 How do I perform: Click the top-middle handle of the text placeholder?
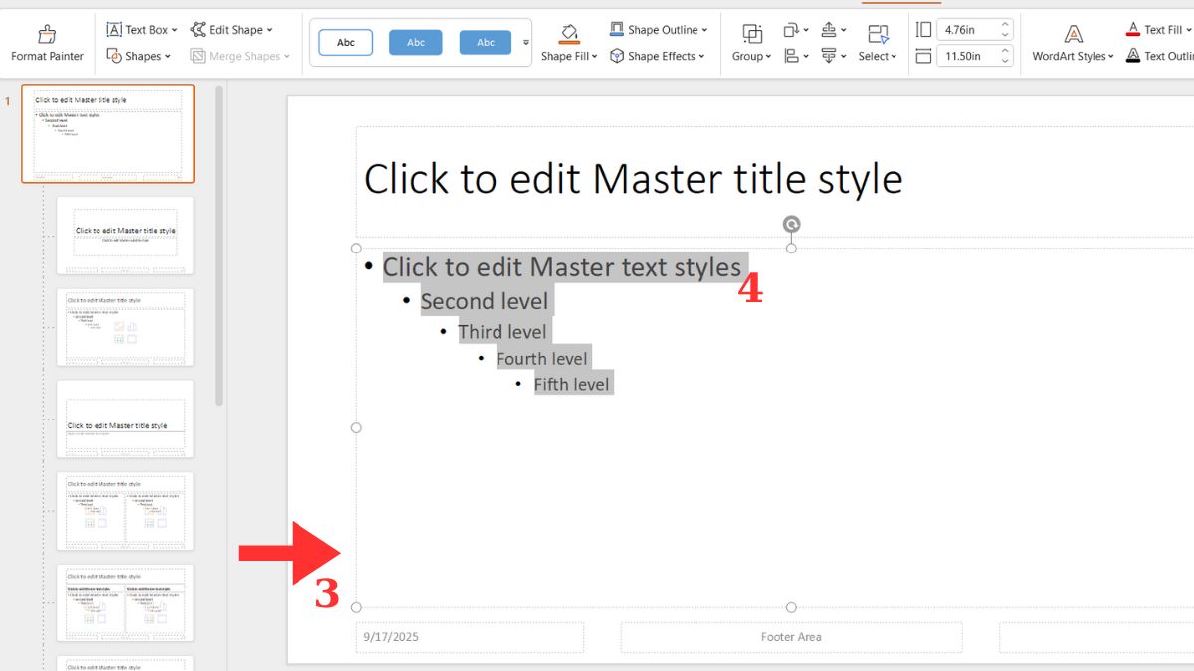791,248
